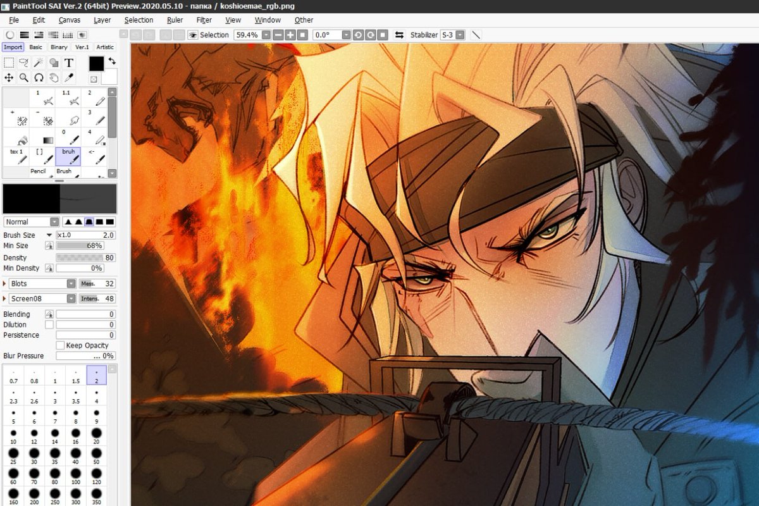Toggle the Dilution pressure checkbox
Image resolution: width=759 pixels, height=506 pixels.
pos(49,324)
